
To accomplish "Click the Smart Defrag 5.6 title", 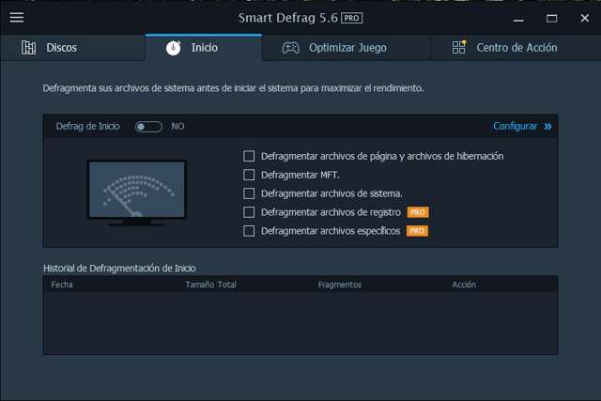I will coord(288,18).
